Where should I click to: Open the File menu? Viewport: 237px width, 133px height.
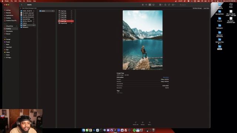[x=11, y=1]
